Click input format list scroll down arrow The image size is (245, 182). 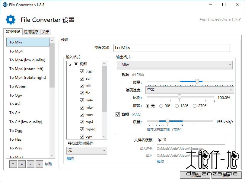[104, 137]
